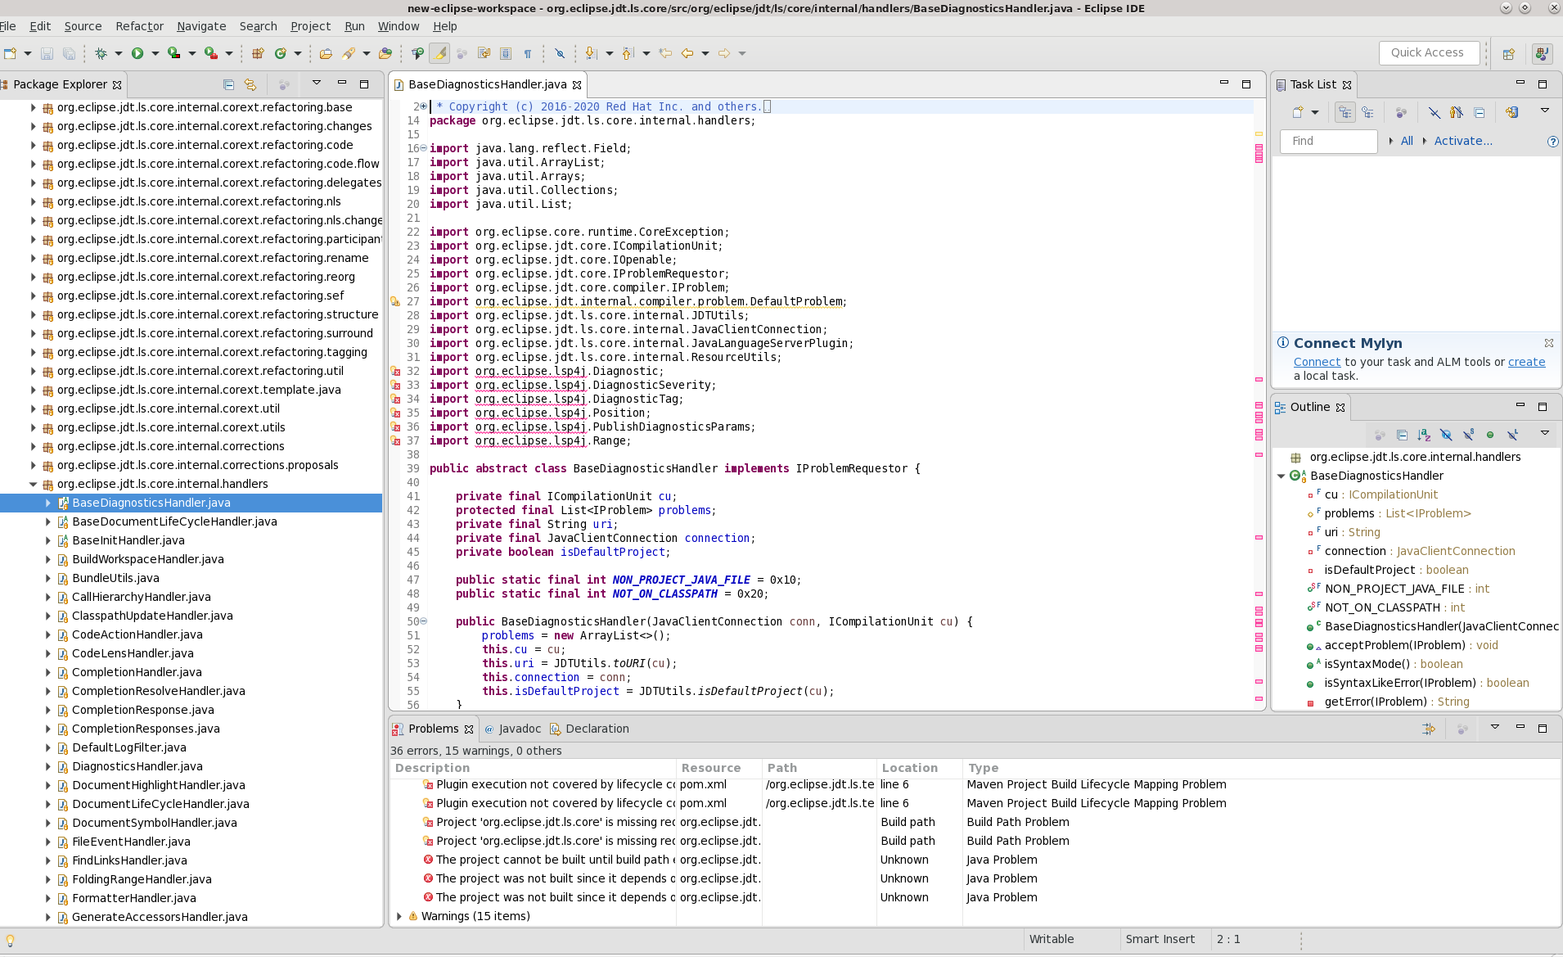The height and width of the screenshot is (957, 1563).
Task: Save the current file with the Save icon
Action: tap(47, 52)
